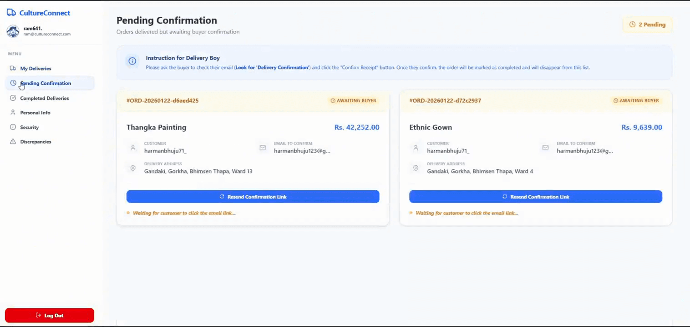The image size is (690, 327).
Task: Click the Log Out button
Action: (50, 315)
